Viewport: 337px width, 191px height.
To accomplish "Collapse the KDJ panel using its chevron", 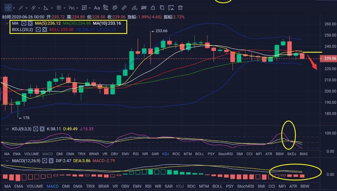I will [7, 129].
